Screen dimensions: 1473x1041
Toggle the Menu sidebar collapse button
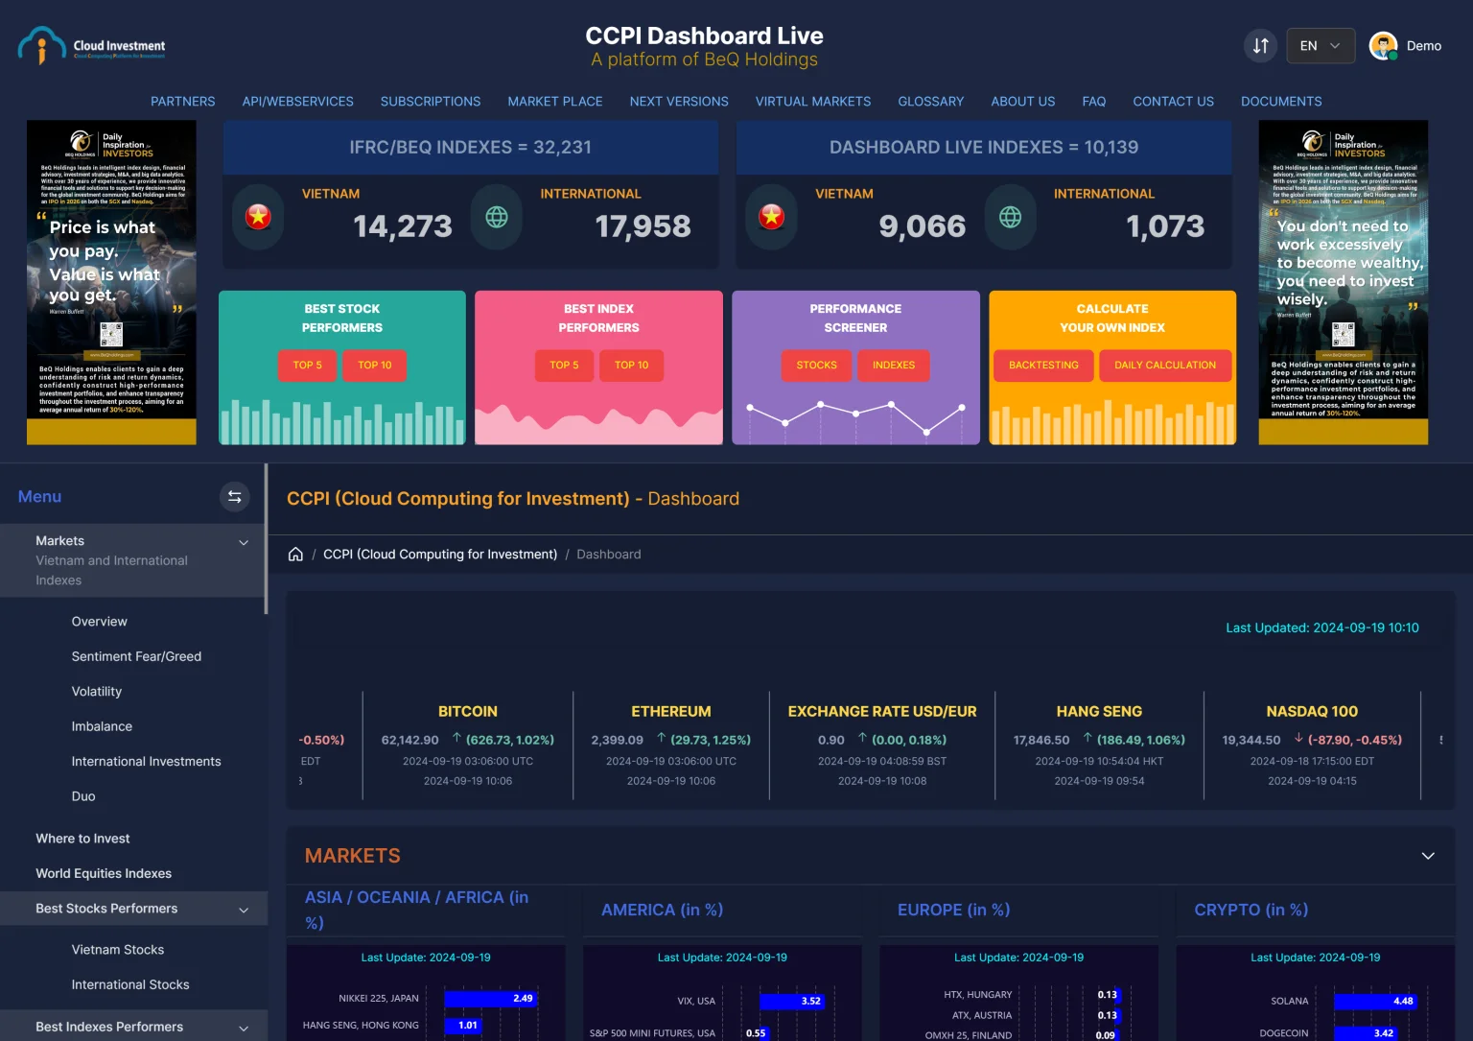[234, 496]
